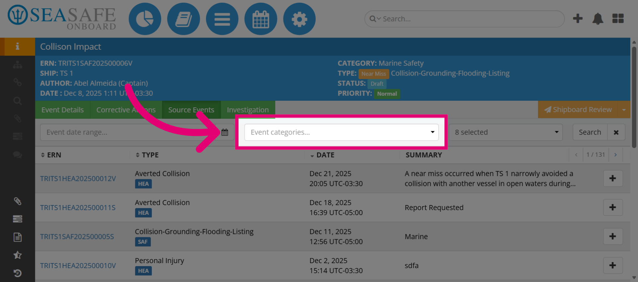Click the sidebar document icon

coord(17,237)
